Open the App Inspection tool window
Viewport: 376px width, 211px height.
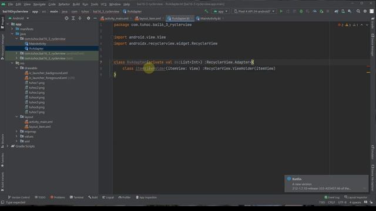tap(146, 198)
